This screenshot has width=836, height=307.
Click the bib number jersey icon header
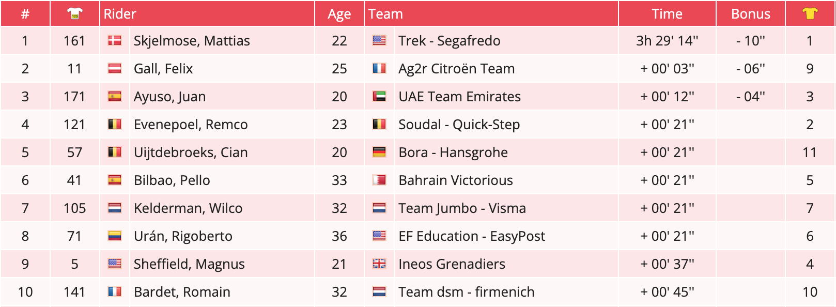tap(75, 14)
